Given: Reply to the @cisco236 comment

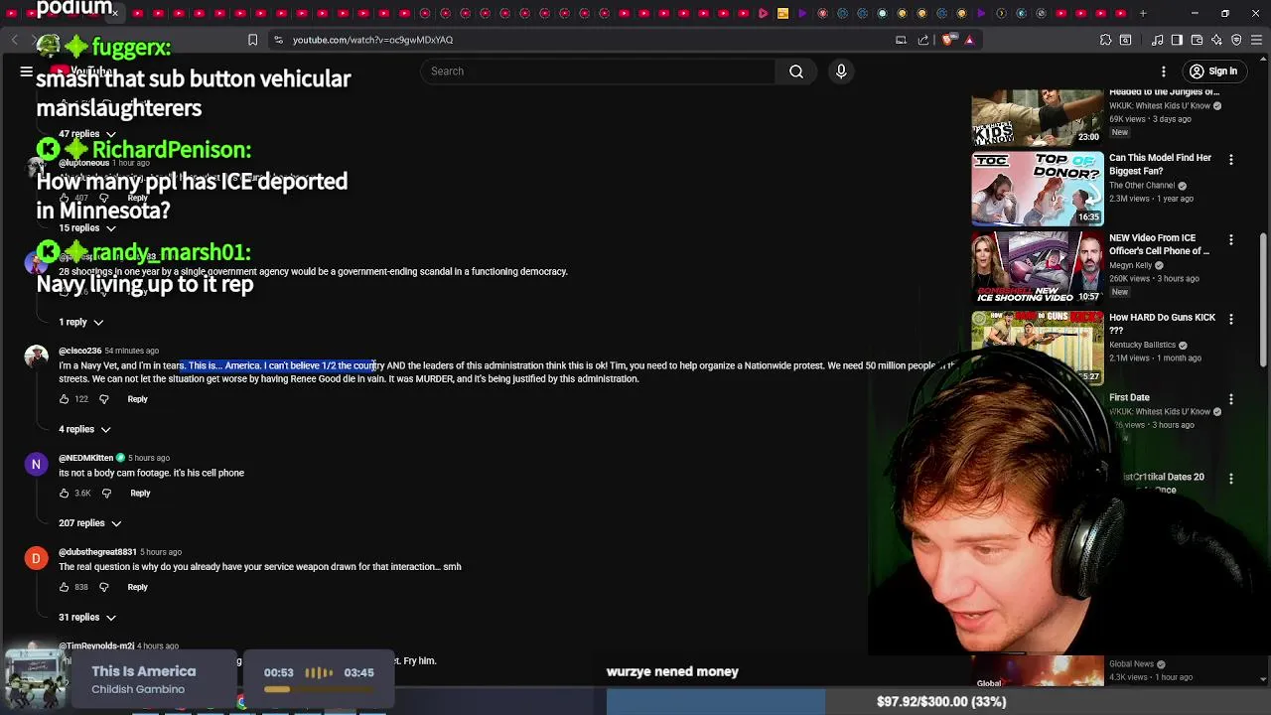Looking at the screenshot, I should (137, 399).
